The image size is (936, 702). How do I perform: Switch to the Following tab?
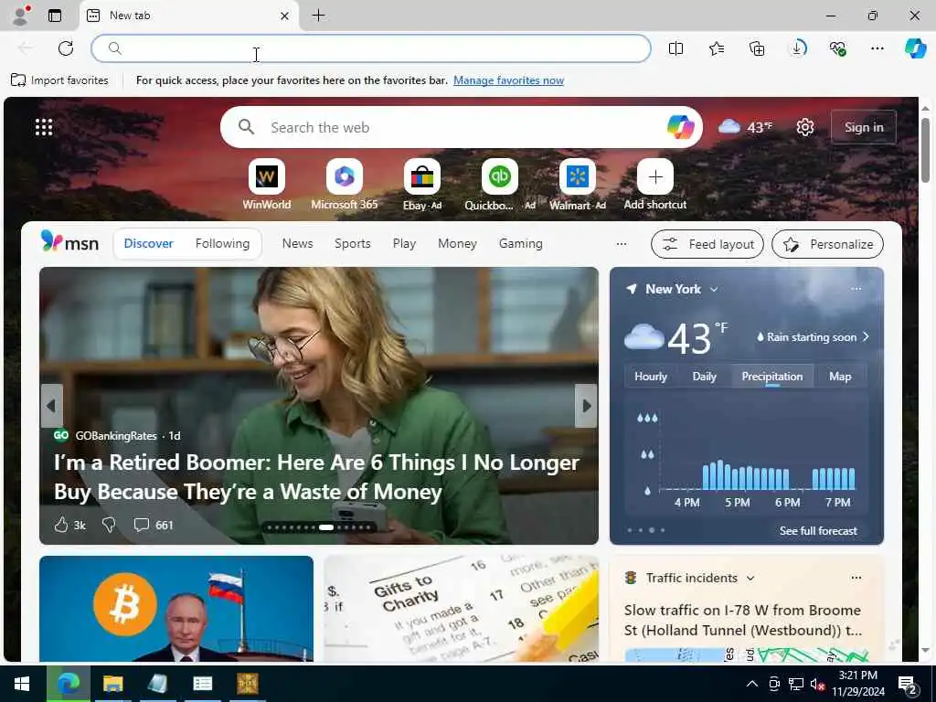[x=223, y=243]
